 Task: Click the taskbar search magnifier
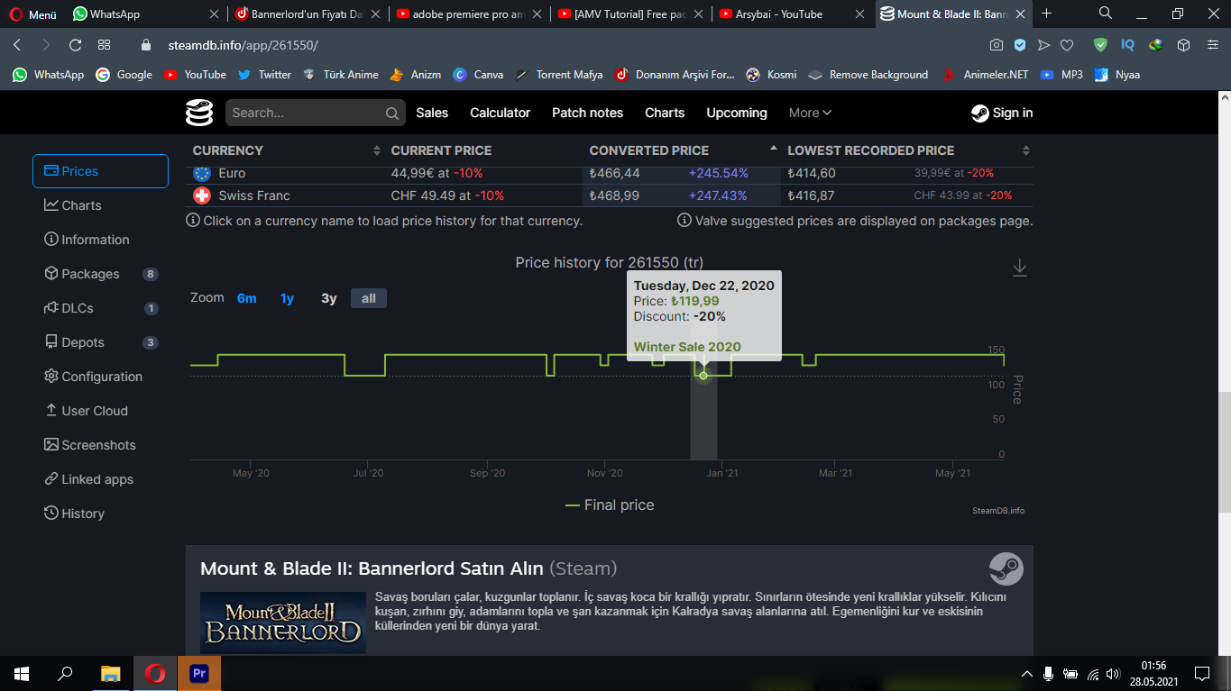click(65, 673)
